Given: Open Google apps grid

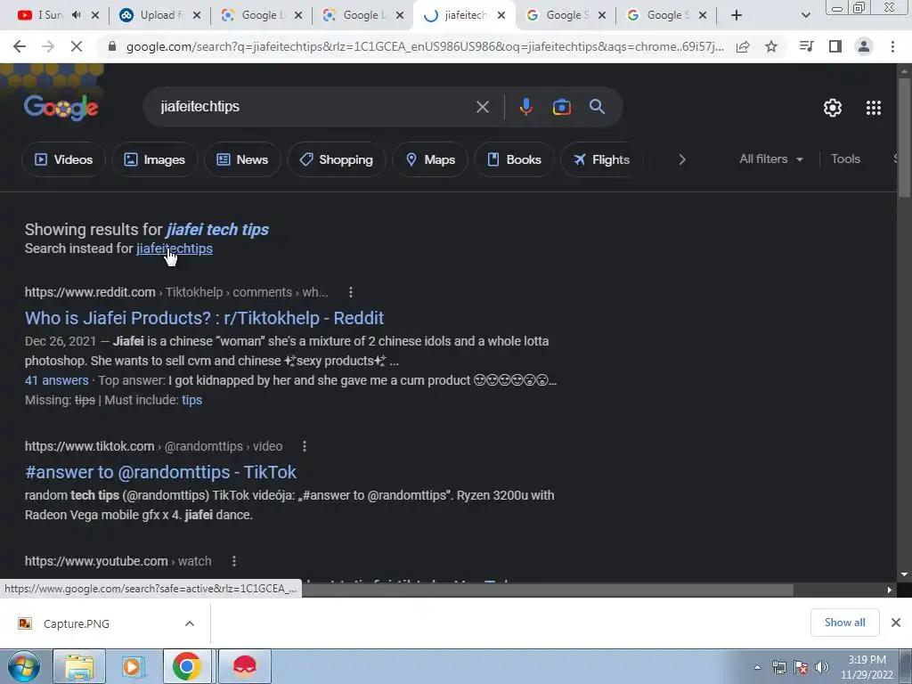Looking at the screenshot, I should (874, 108).
